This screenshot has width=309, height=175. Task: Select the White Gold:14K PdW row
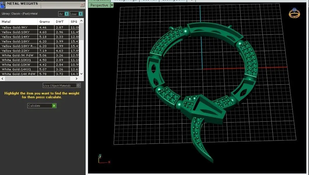click(39, 74)
